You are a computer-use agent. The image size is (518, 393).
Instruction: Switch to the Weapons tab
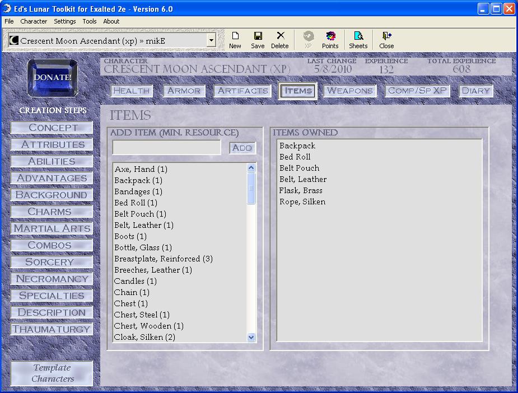350,91
